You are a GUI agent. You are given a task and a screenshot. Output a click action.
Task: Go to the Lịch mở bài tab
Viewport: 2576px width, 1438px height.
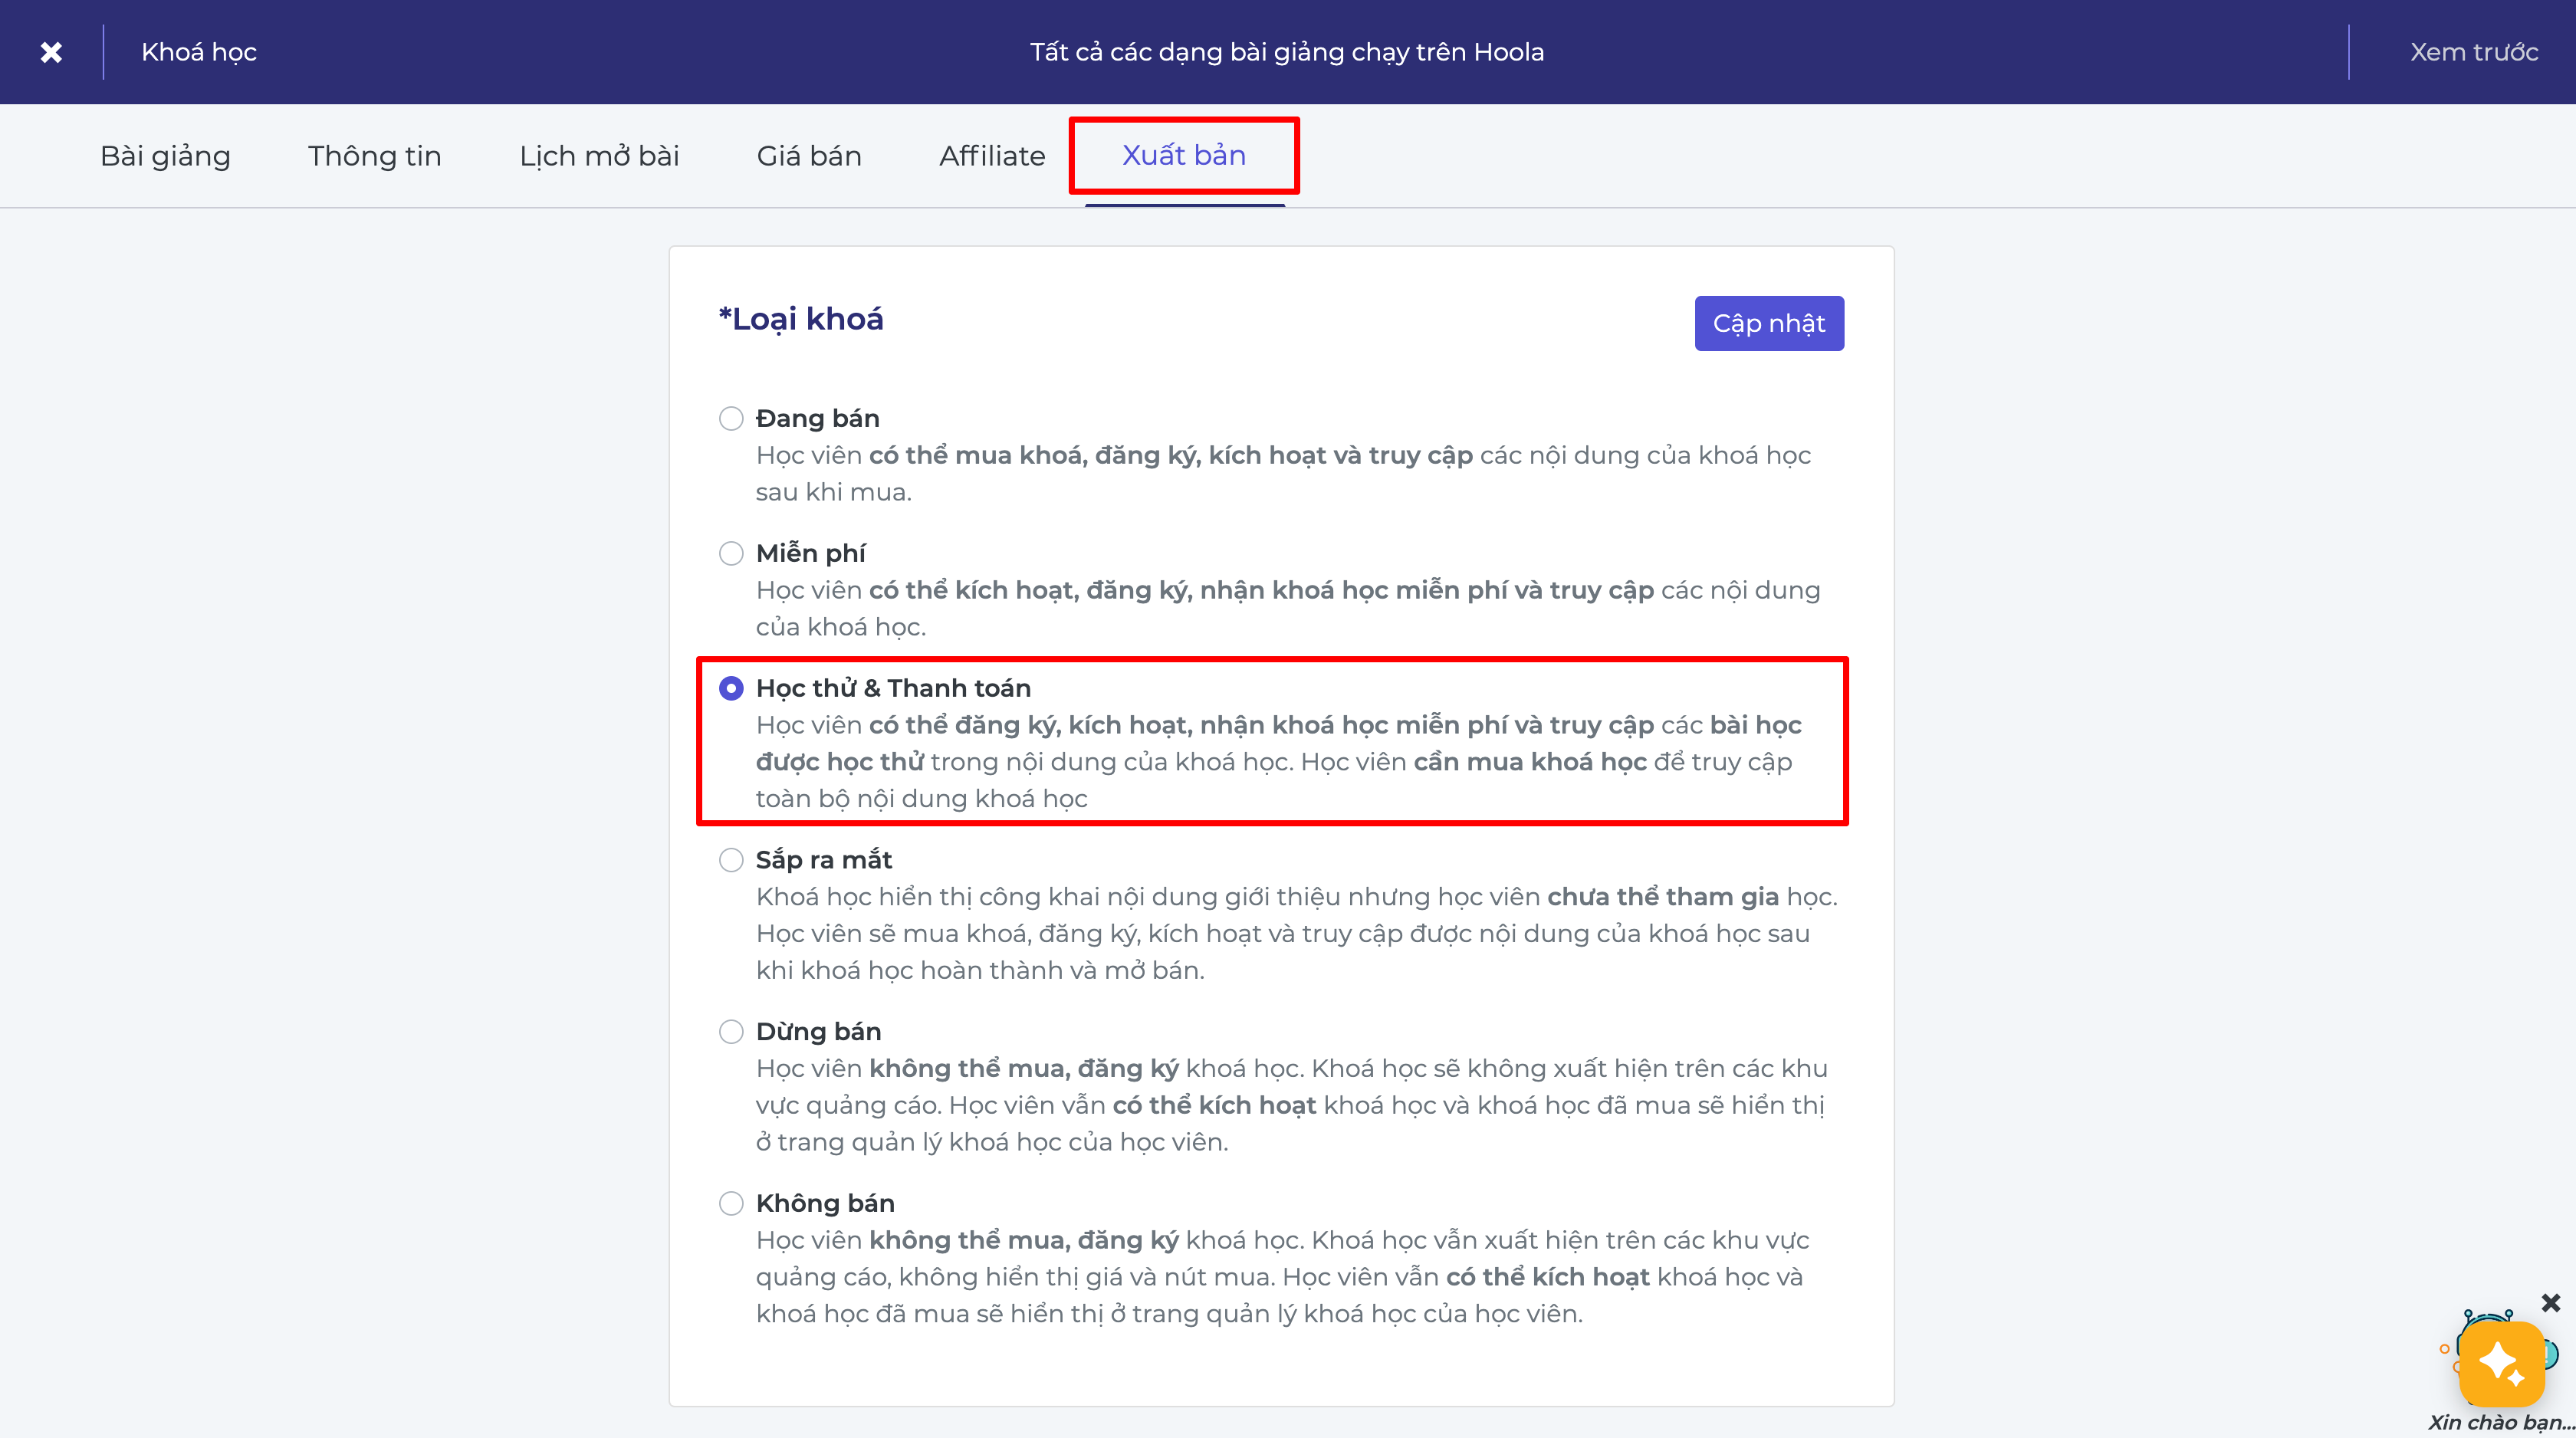click(599, 156)
